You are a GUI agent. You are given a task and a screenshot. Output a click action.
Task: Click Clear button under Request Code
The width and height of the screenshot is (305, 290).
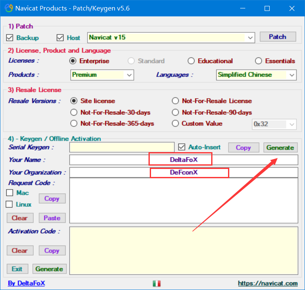coord(20,218)
